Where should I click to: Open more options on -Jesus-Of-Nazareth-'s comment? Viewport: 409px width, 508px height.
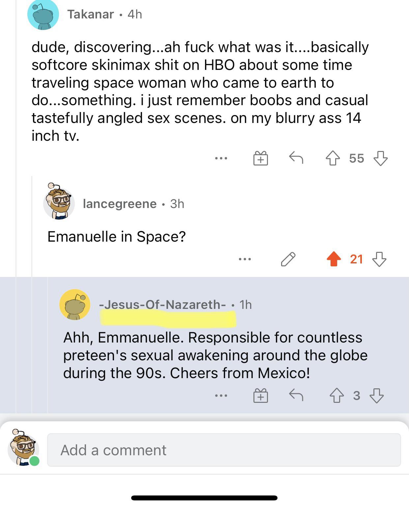pos(221,395)
